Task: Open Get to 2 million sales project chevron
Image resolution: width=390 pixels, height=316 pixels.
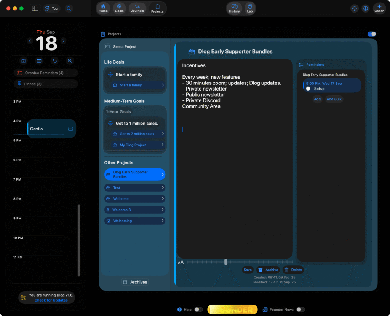Action: (163, 134)
